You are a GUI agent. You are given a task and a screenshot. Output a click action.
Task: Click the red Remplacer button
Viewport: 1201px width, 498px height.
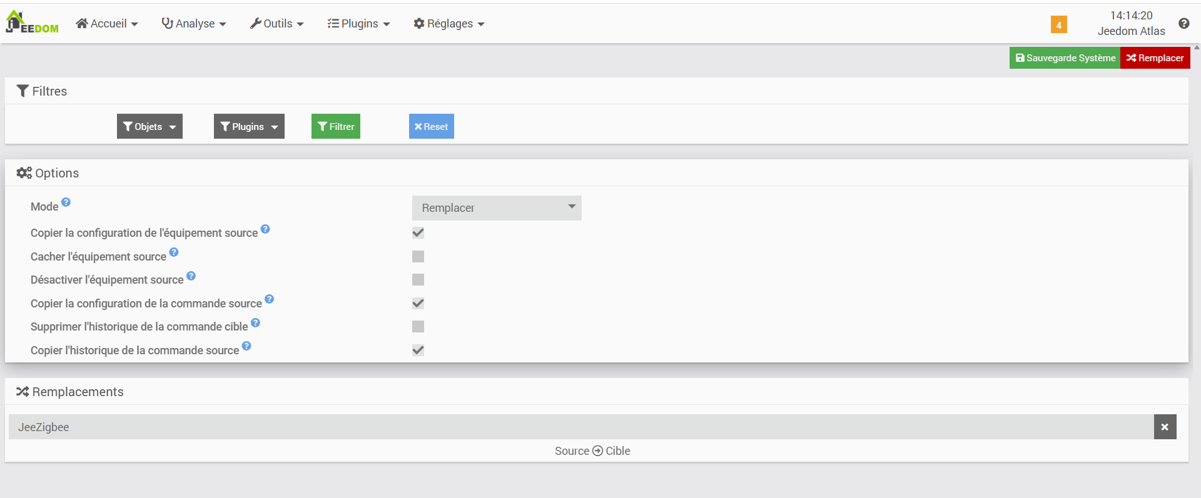1155,58
